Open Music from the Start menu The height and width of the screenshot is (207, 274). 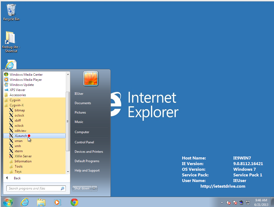pyautogui.click(x=79, y=122)
